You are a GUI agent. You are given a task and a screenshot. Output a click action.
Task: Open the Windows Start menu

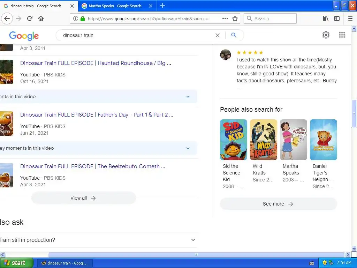pyautogui.click(x=16, y=263)
